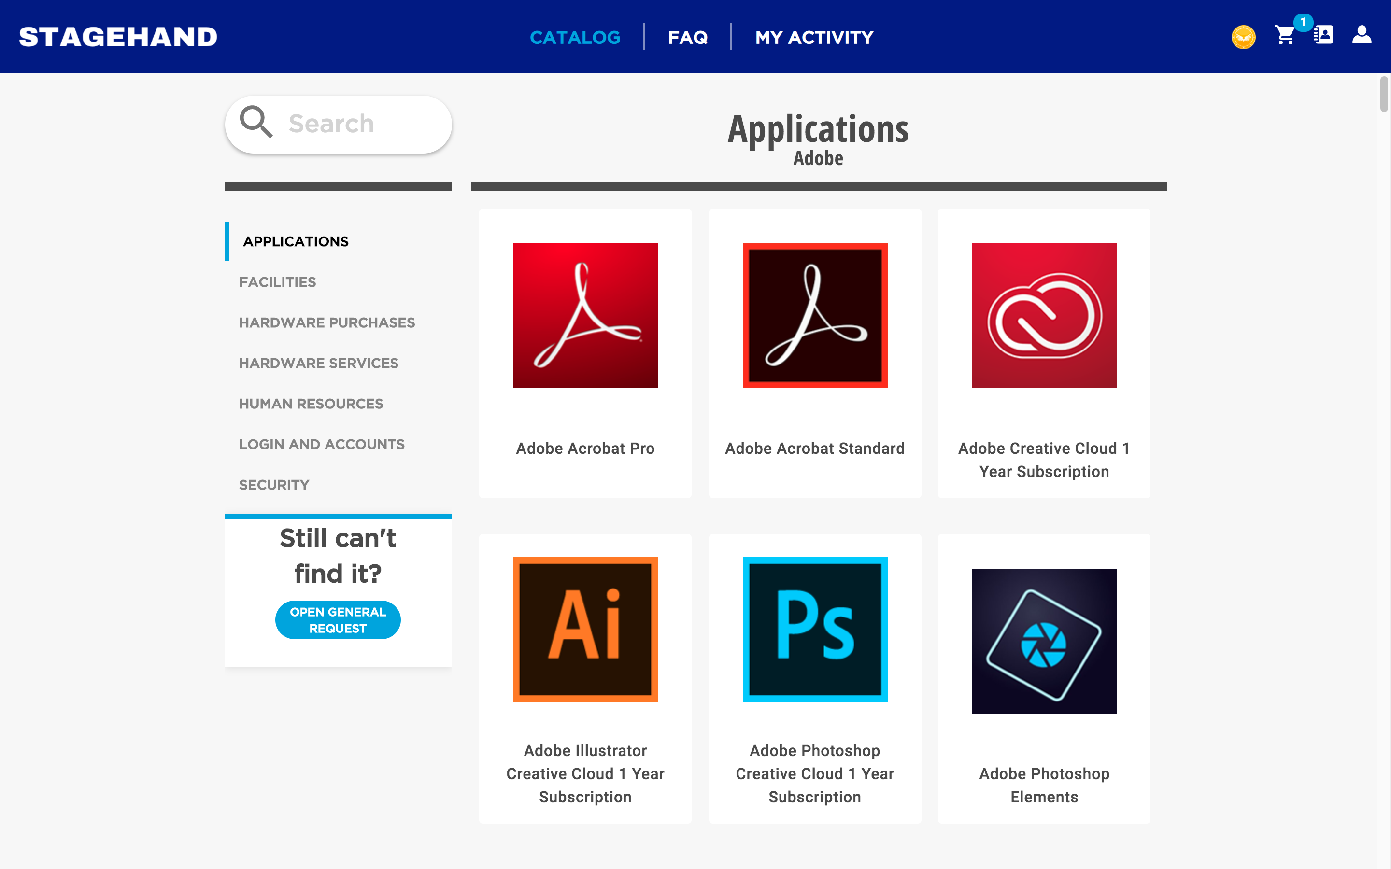Open HARDWARE PURCHASES category
This screenshot has height=869, width=1391.
pyautogui.click(x=327, y=322)
